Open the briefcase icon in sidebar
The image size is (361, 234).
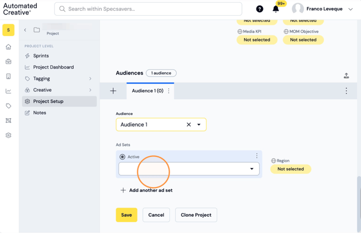[9, 61]
